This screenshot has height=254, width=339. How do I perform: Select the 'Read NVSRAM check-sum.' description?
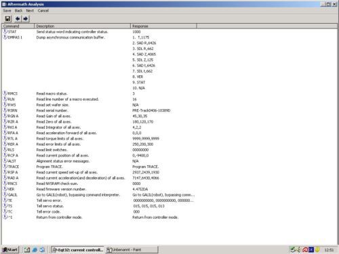point(57,184)
